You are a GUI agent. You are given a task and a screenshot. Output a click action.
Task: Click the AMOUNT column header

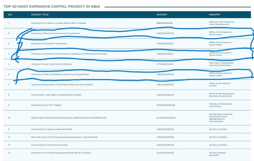(162, 15)
